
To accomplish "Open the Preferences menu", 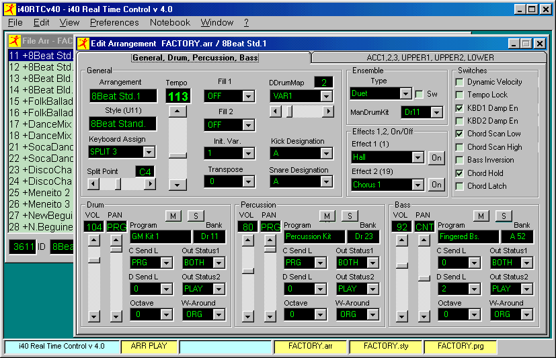I will [x=114, y=22].
